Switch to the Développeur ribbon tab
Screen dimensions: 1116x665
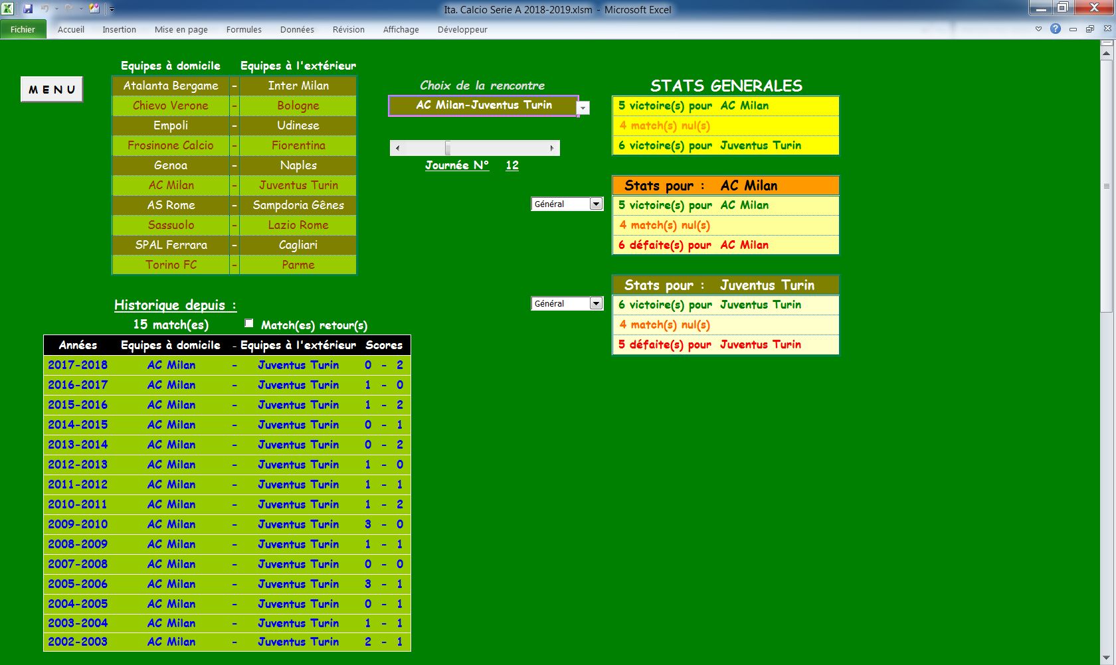tap(462, 29)
